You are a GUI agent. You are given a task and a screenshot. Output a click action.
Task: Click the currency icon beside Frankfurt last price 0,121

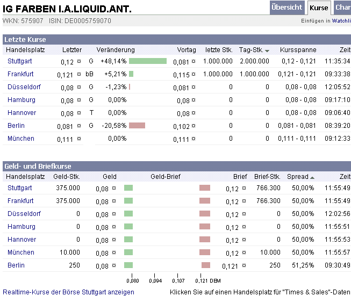click(x=79, y=74)
